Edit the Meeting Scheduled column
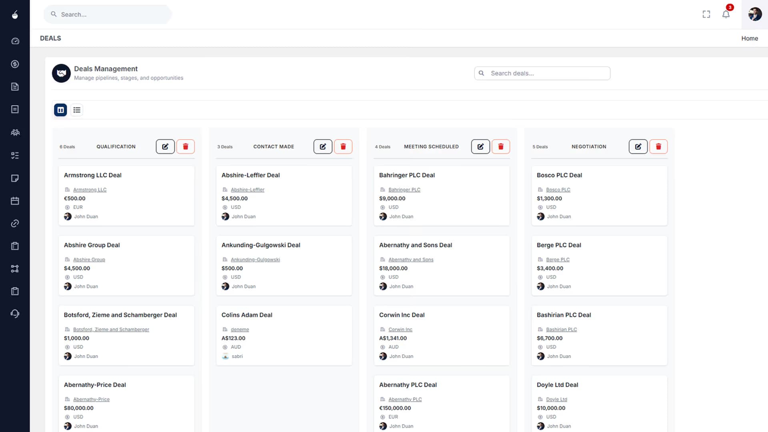 point(480,146)
